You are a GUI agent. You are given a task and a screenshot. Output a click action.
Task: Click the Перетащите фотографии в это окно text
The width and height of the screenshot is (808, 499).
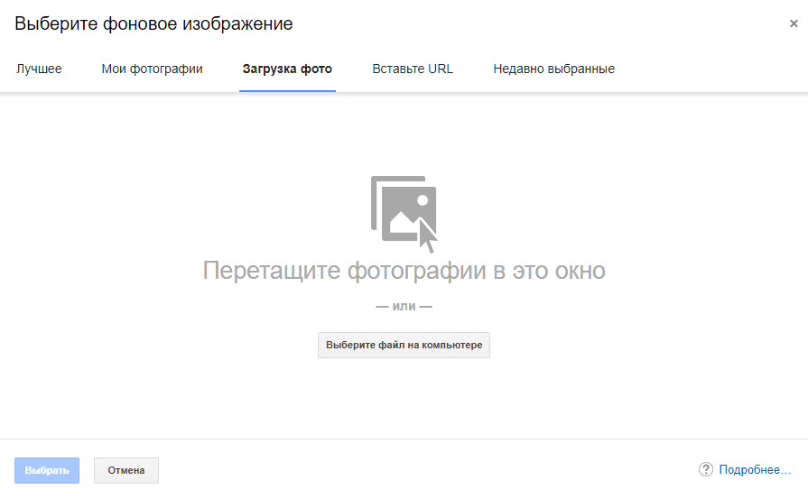[404, 271]
